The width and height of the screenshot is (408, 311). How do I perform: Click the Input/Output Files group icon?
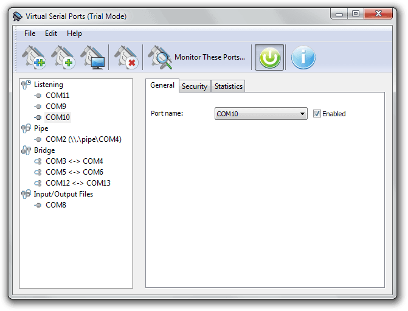pos(26,194)
